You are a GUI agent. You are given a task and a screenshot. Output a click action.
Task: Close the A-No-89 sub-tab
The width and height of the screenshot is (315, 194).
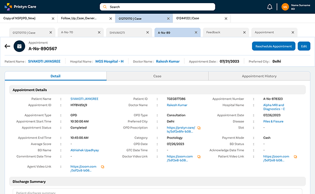196,33
